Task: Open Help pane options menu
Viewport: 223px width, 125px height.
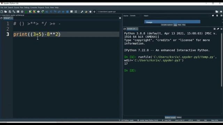Action: [222, 16]
